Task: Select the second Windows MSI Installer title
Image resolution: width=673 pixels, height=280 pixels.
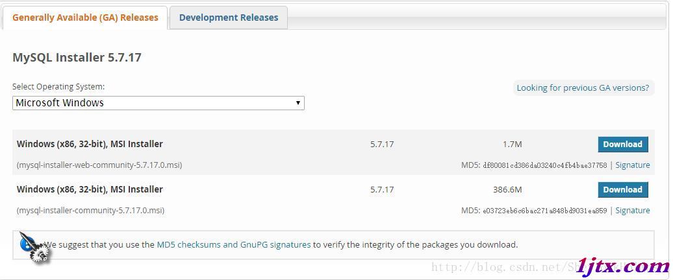Action: click(x=90, y=190)
